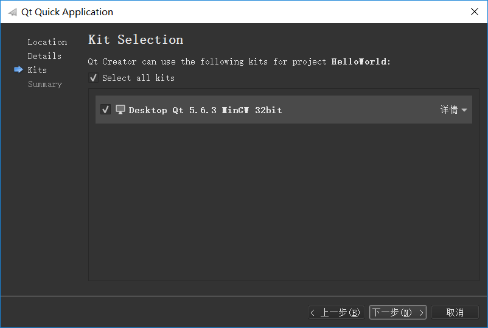Cancel the wizard with 取消
Screen dimensions: 488x328
(x=455, y=312)
